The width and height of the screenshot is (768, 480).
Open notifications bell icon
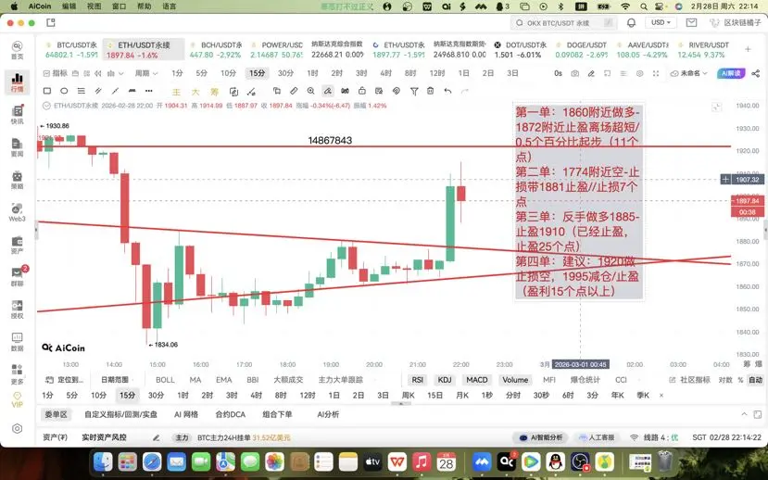[631, 22]
